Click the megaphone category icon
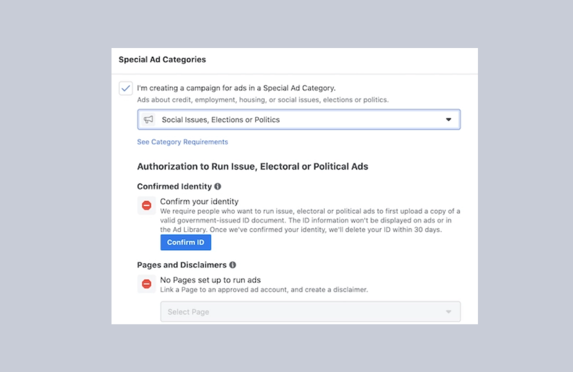 point(149,119)
